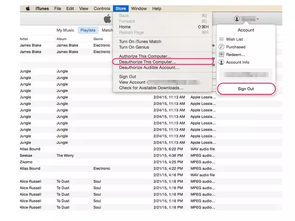The image size is (295, 221).
Task: Click the Apple logo in iTunes toolbar
Action: tap(108, 18)
